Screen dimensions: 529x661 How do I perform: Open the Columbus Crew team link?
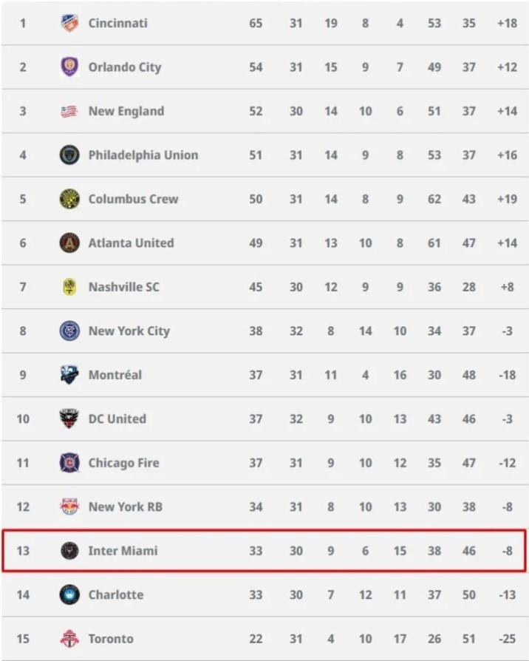[x=133, y=199]
